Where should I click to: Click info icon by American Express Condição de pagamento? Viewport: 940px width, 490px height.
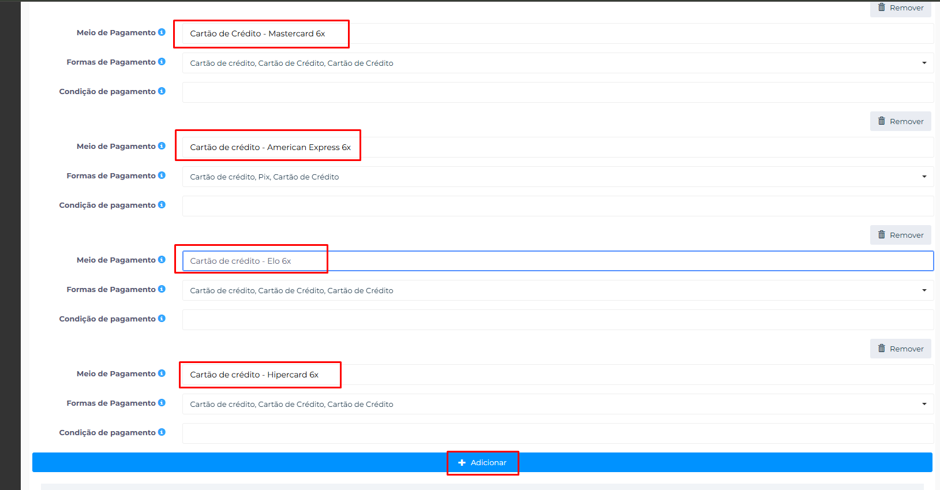pyautogui.click(x=162, y=205)
